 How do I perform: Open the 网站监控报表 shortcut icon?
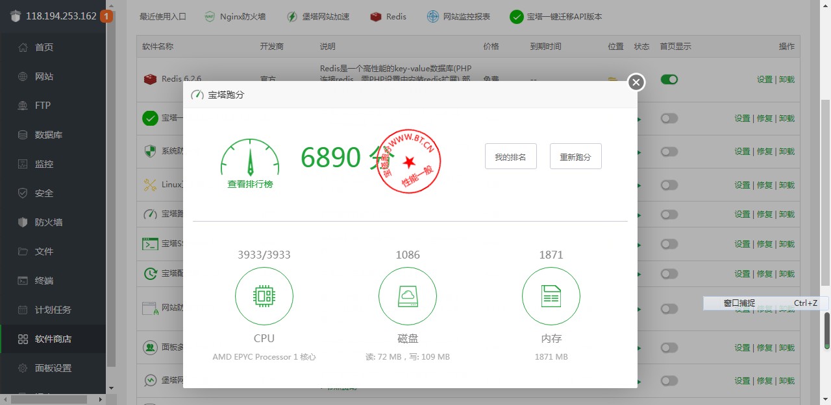tap(433, 17)
